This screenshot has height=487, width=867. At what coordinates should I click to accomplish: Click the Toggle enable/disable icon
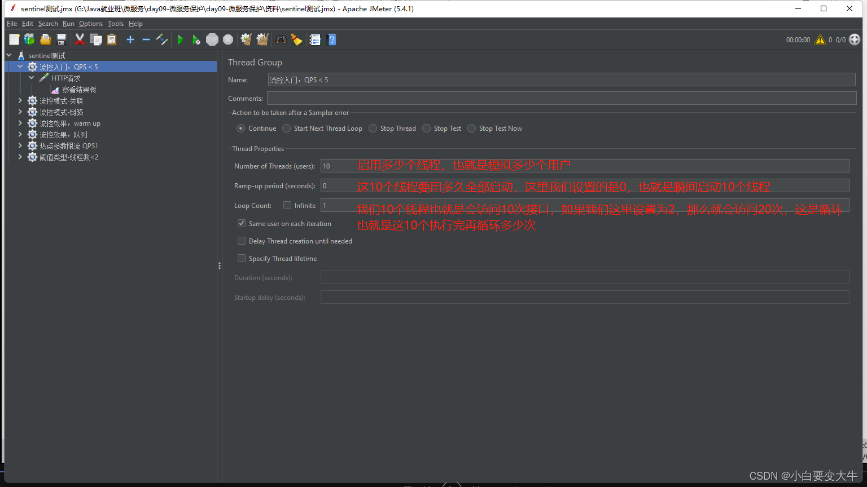pyautogui.click(x=162, y=39)
